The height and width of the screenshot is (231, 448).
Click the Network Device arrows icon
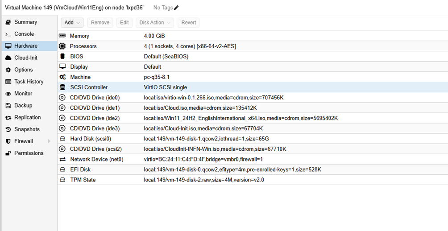point(62,159)
